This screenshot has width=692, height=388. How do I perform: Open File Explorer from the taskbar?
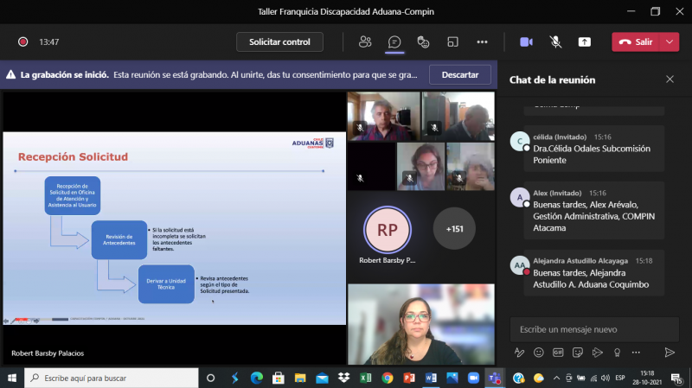click(300, 378)
